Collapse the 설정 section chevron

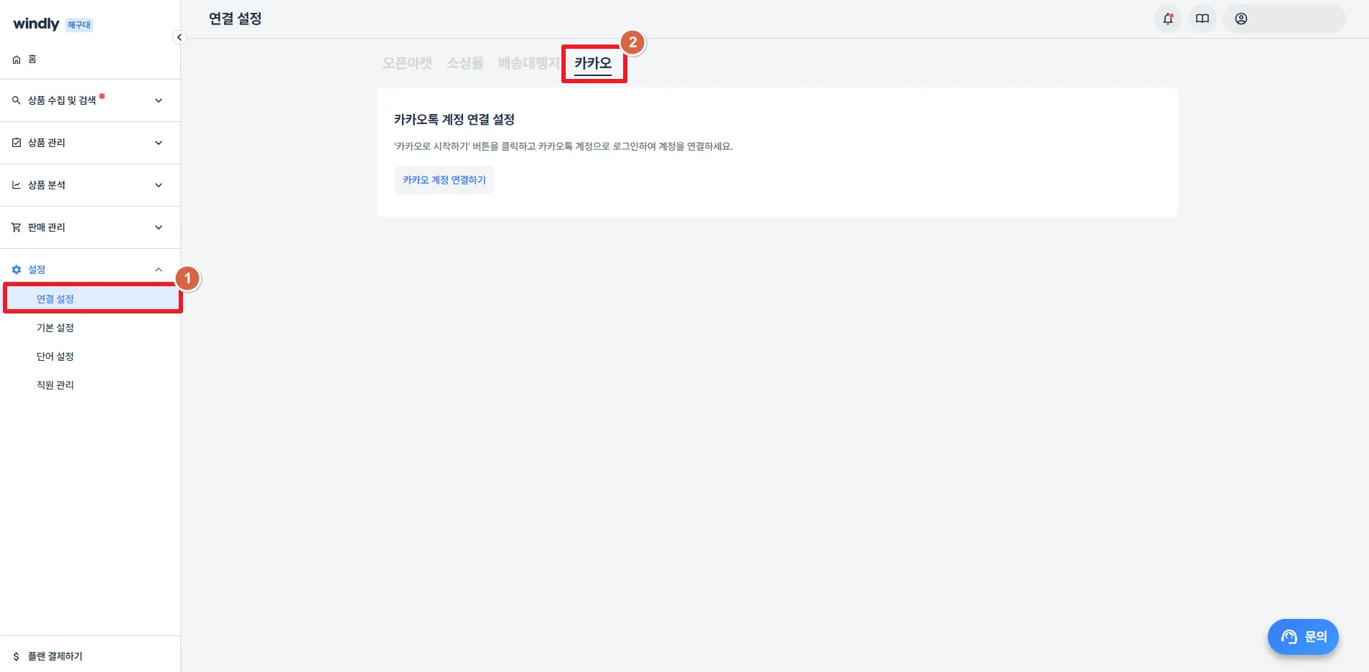159,270
